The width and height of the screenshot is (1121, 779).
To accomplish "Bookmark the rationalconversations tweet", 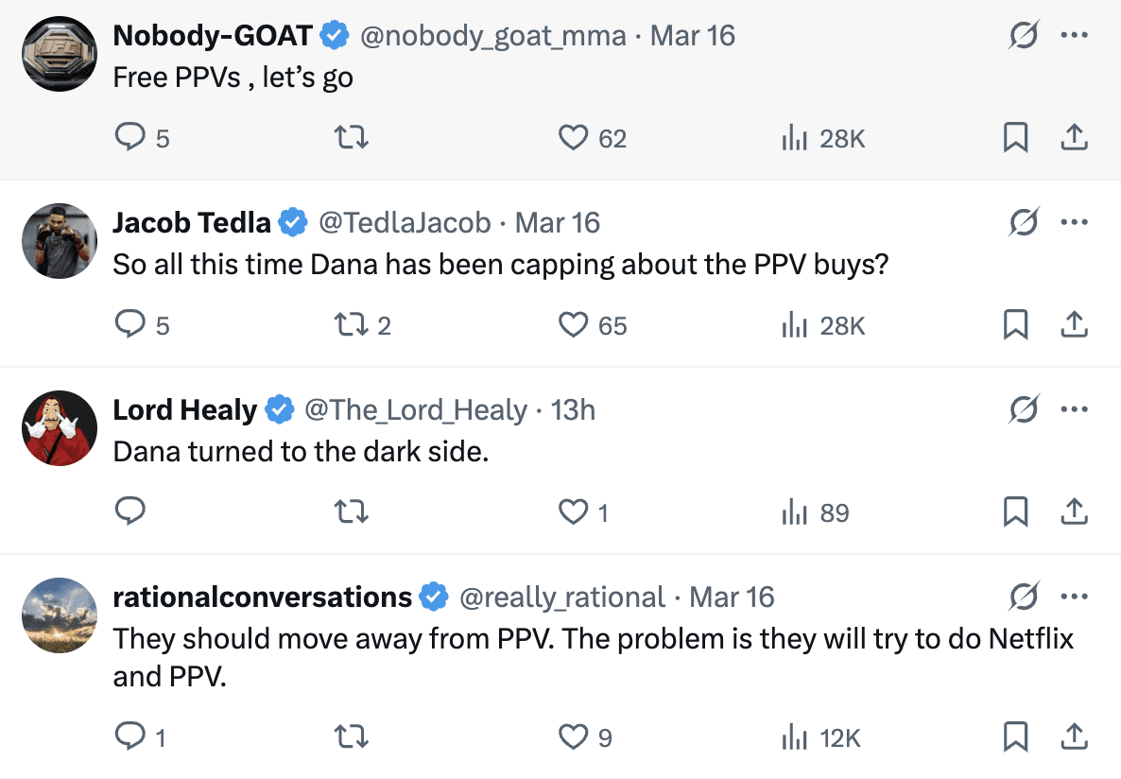I will tap(1015, 736).
